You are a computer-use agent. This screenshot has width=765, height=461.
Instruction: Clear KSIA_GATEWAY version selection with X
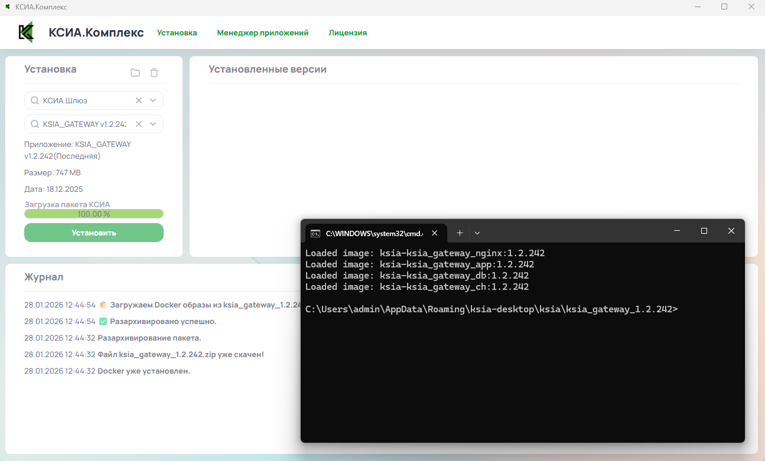pos(139,124)
